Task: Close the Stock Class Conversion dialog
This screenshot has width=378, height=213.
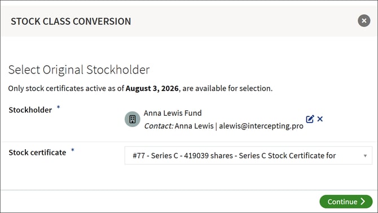Action: coord(364,21)
